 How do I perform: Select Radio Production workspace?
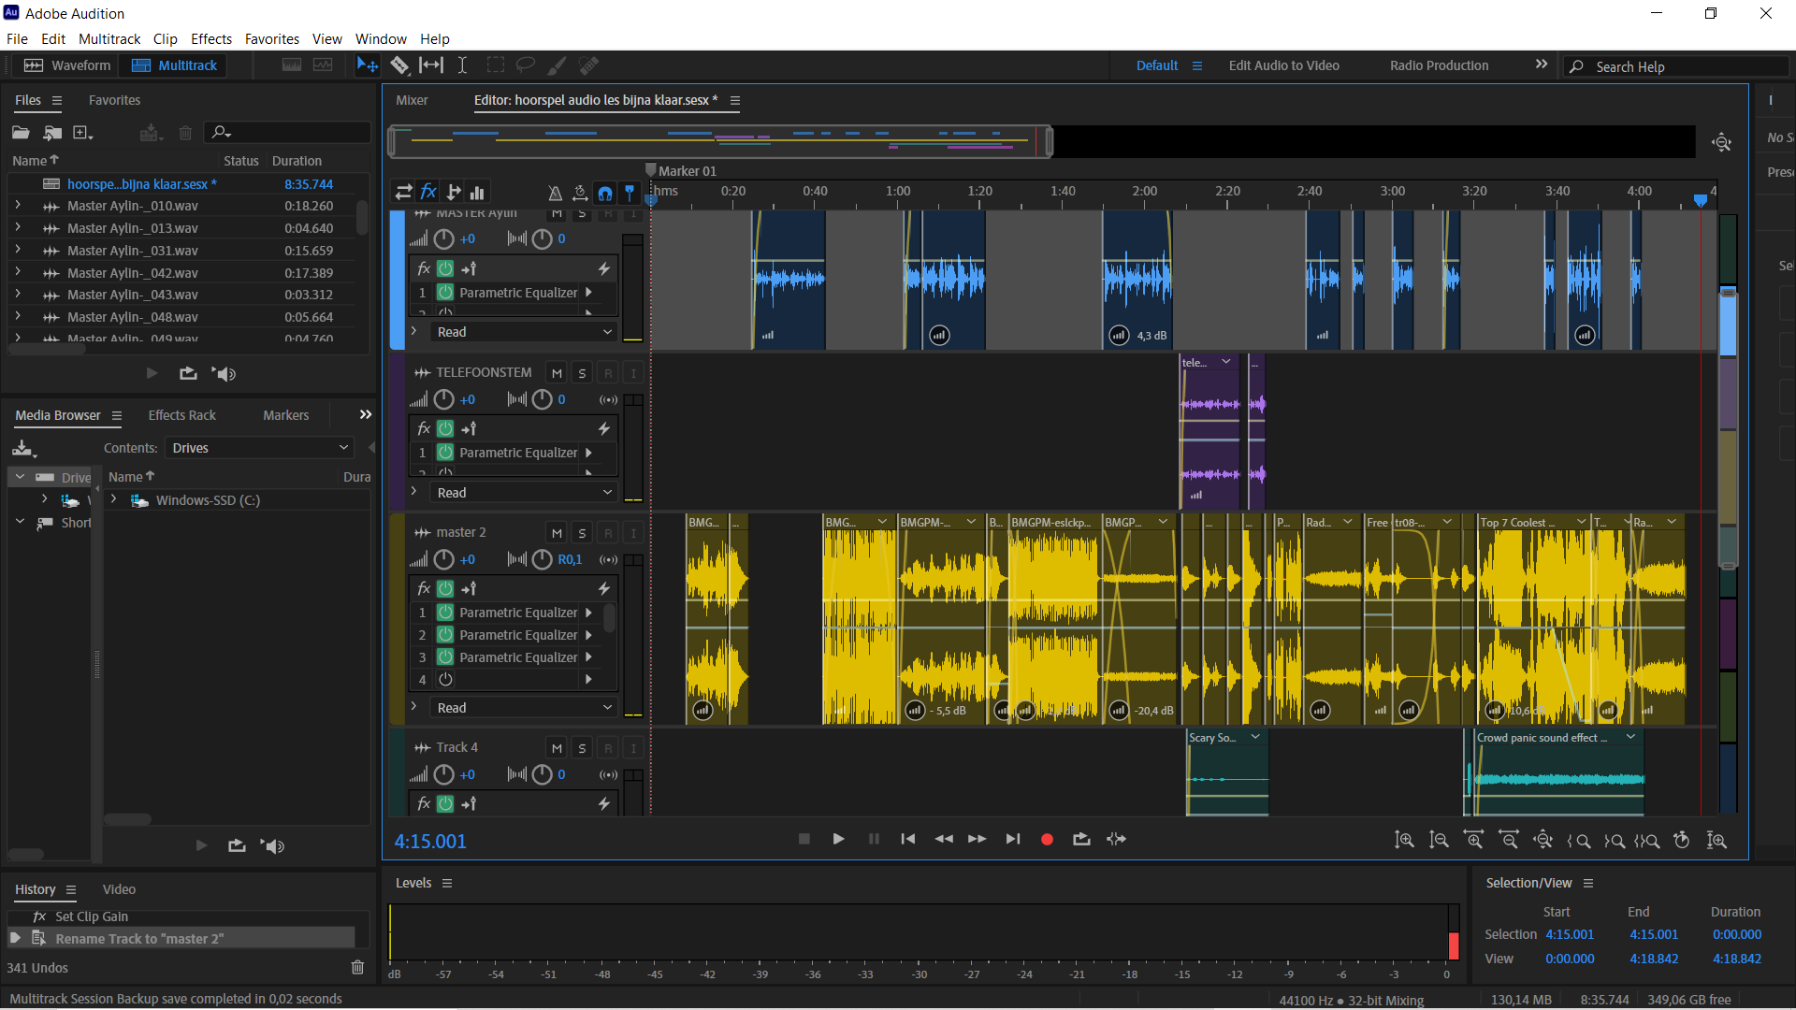click(x=1439, y=65)
